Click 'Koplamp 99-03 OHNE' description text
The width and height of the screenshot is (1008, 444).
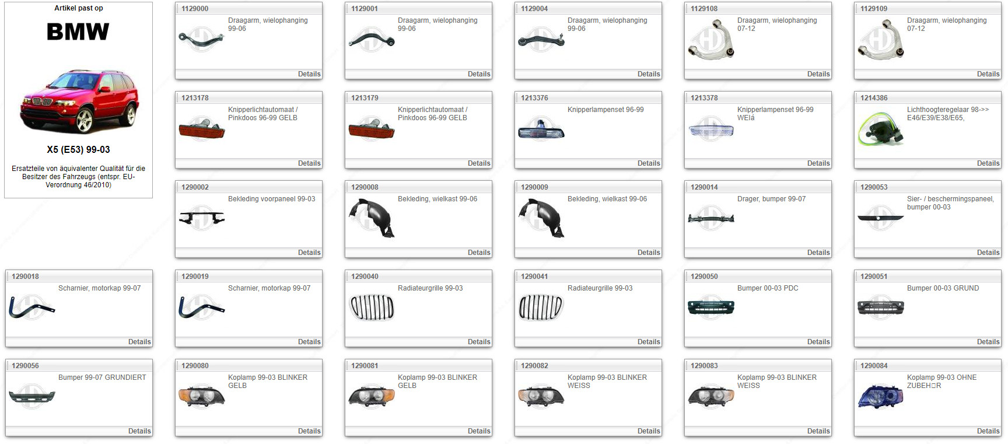942,377
